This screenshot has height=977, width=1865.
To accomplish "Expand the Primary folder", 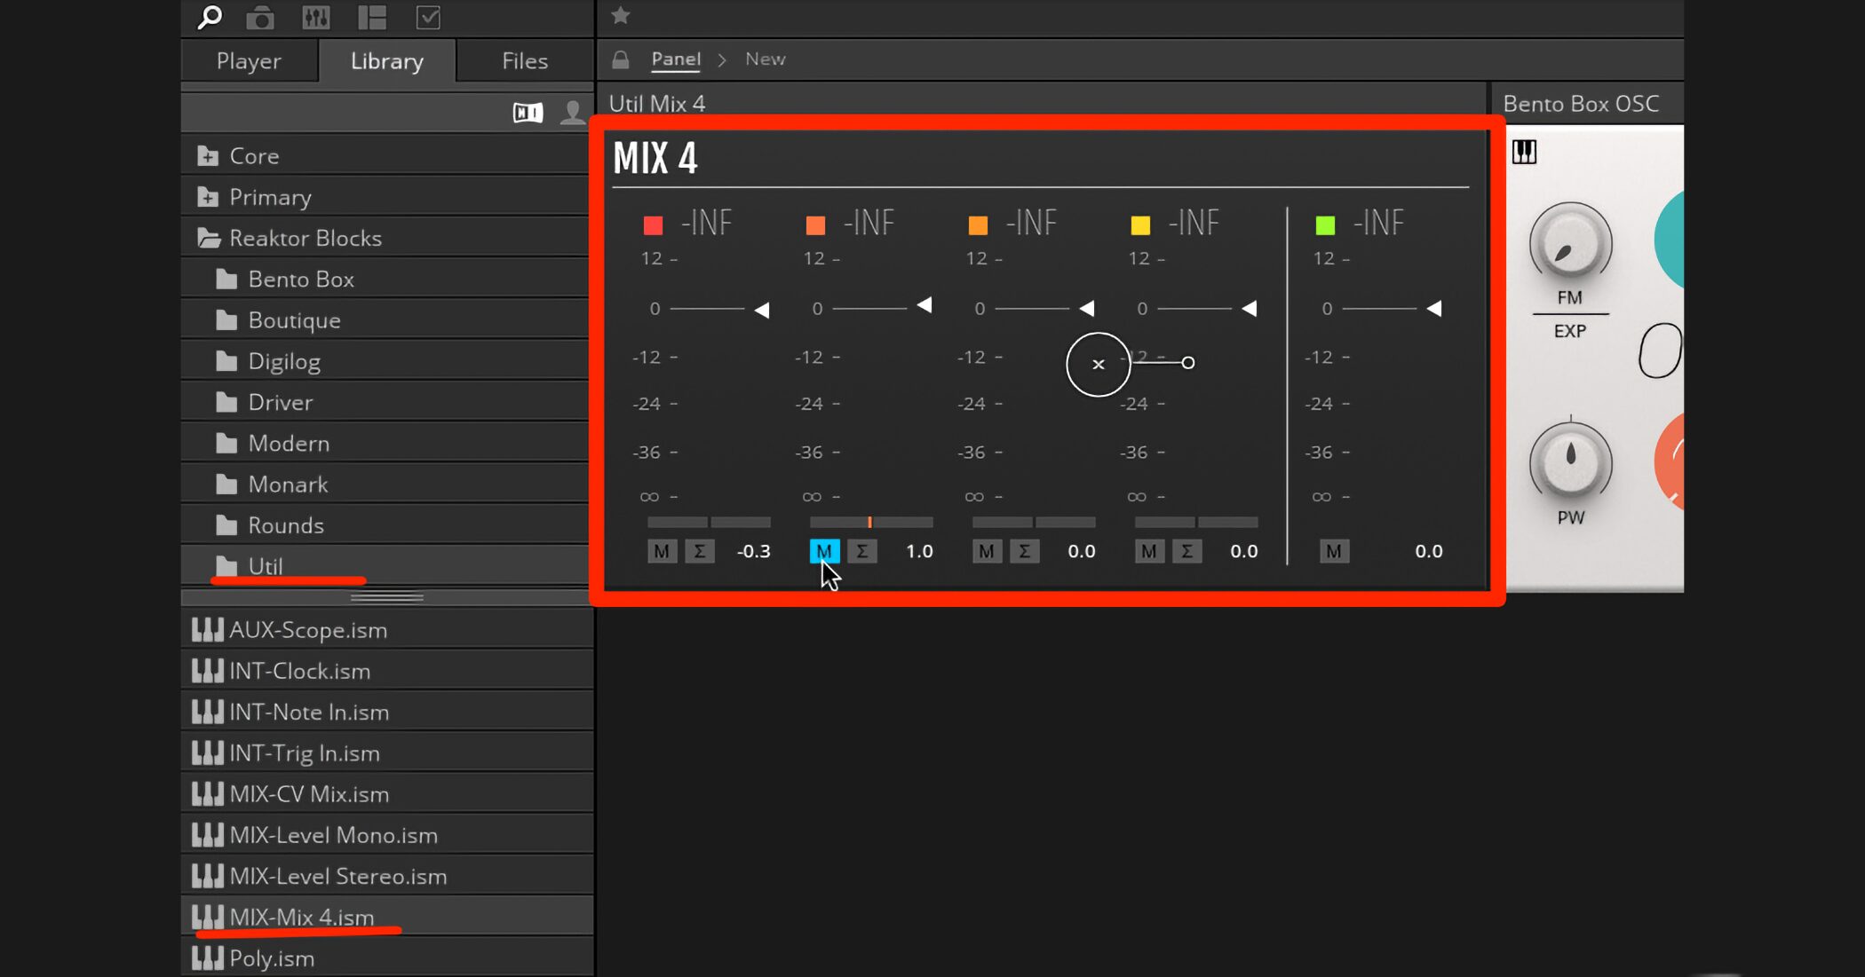I will click(385, 197).
